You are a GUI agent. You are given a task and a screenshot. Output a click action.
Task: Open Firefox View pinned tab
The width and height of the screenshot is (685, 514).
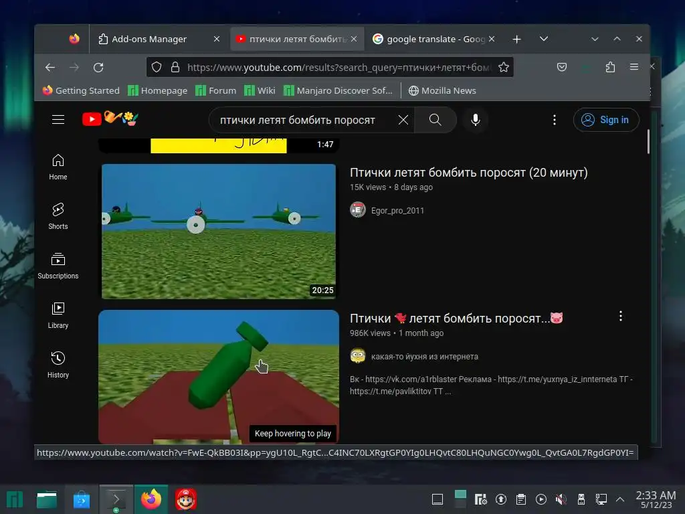click(x=74, y=39)
